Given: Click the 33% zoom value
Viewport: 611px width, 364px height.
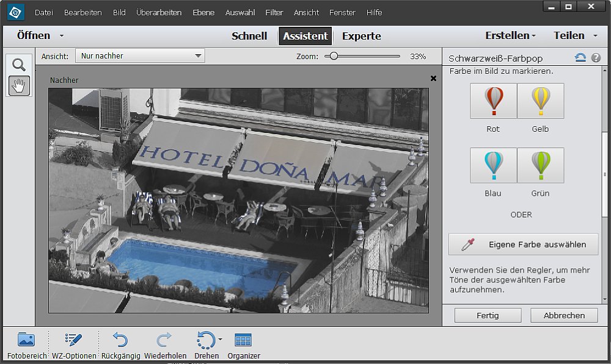Looking at the screenshot, I should (x=418, y=56).
